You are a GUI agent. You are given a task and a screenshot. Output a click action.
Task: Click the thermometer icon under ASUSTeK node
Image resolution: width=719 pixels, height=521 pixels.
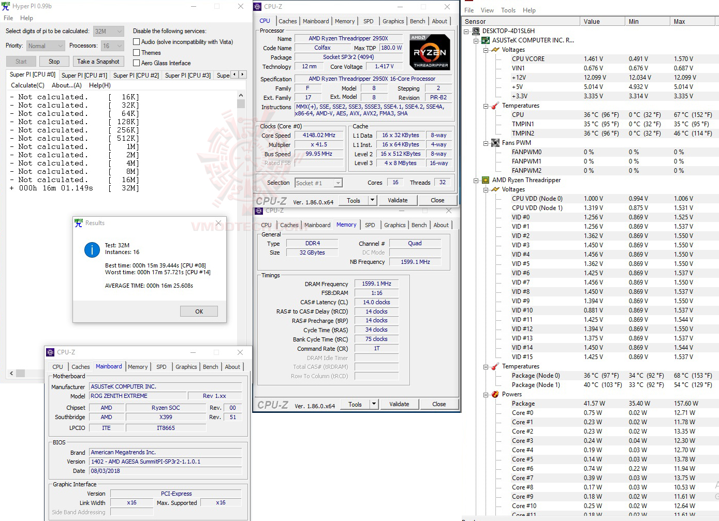495,106
